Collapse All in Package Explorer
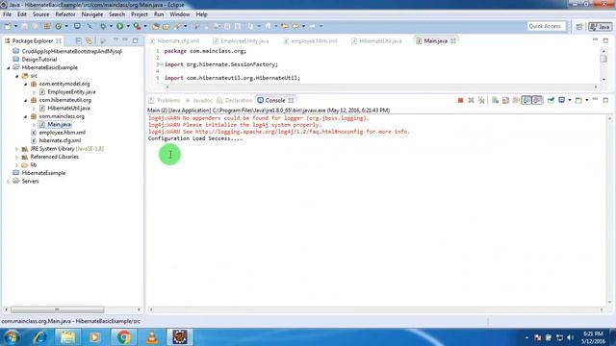The image size is (616, 346). click(x=79, y=40)
